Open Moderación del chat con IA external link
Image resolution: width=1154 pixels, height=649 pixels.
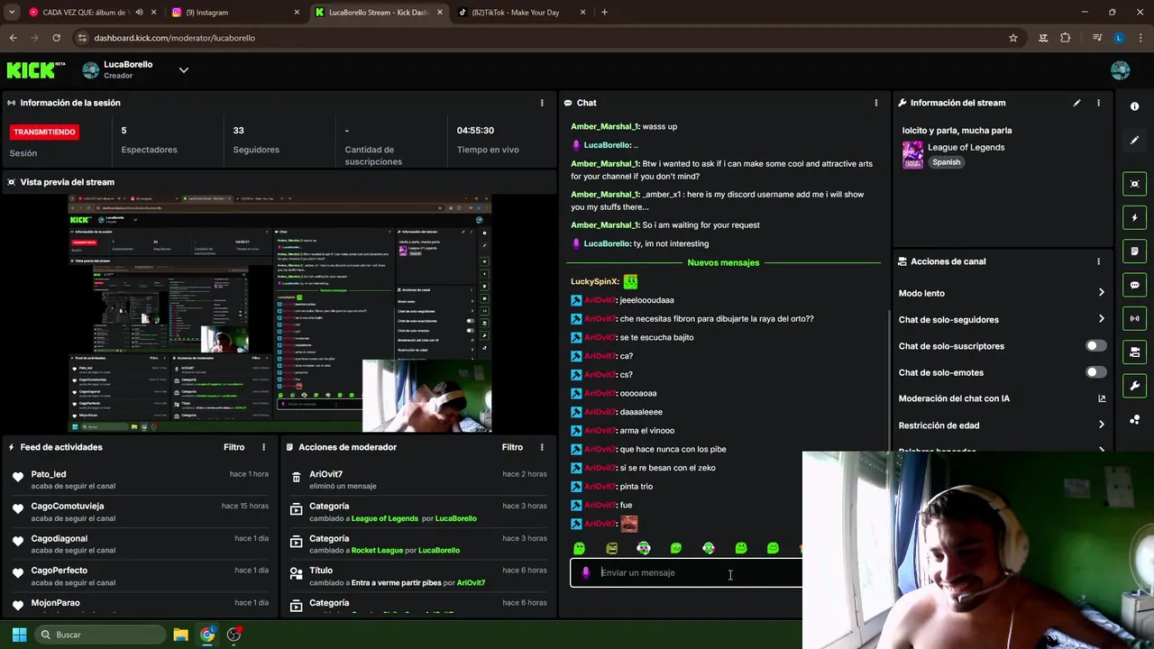click(x=1101, y=398)
